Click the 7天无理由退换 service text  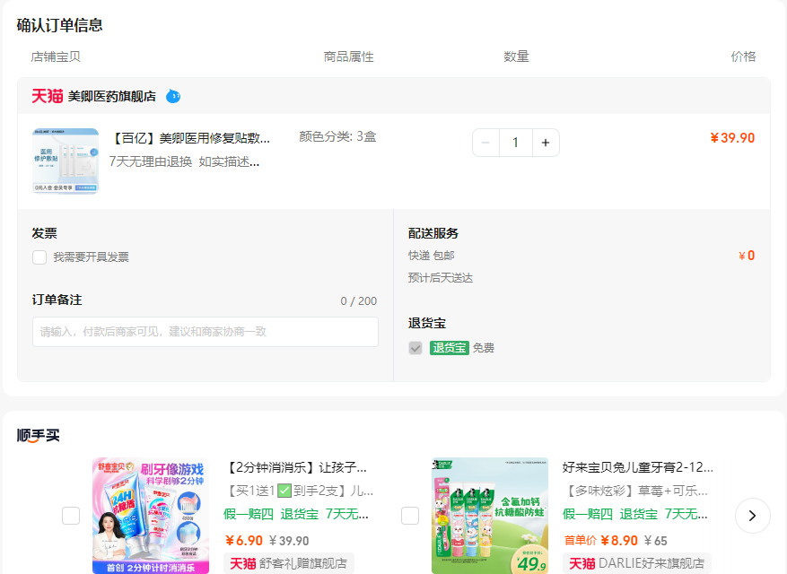tap(151, 161)
